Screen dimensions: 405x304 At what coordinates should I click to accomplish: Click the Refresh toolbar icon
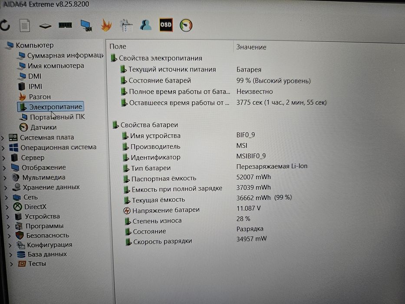[5, 26]
